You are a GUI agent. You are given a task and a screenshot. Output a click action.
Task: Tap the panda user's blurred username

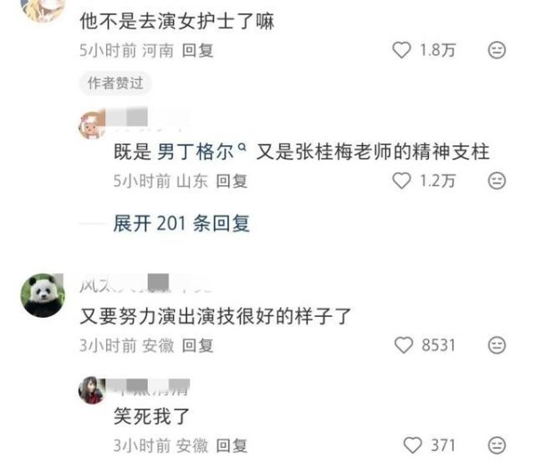(145, 284)
